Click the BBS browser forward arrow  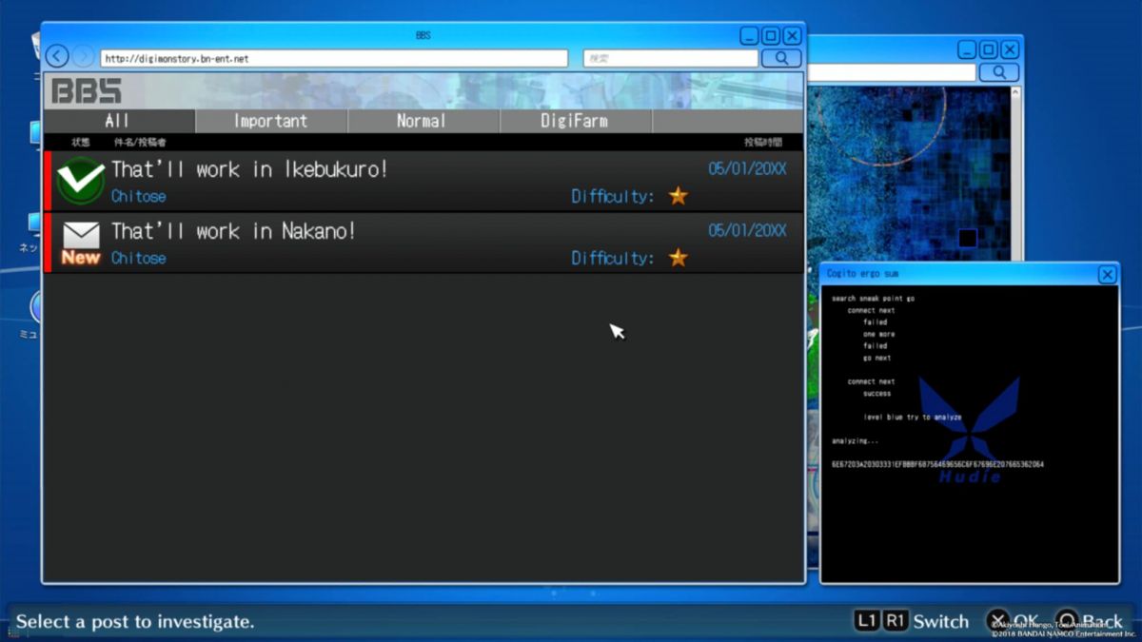tap(84, 57)
